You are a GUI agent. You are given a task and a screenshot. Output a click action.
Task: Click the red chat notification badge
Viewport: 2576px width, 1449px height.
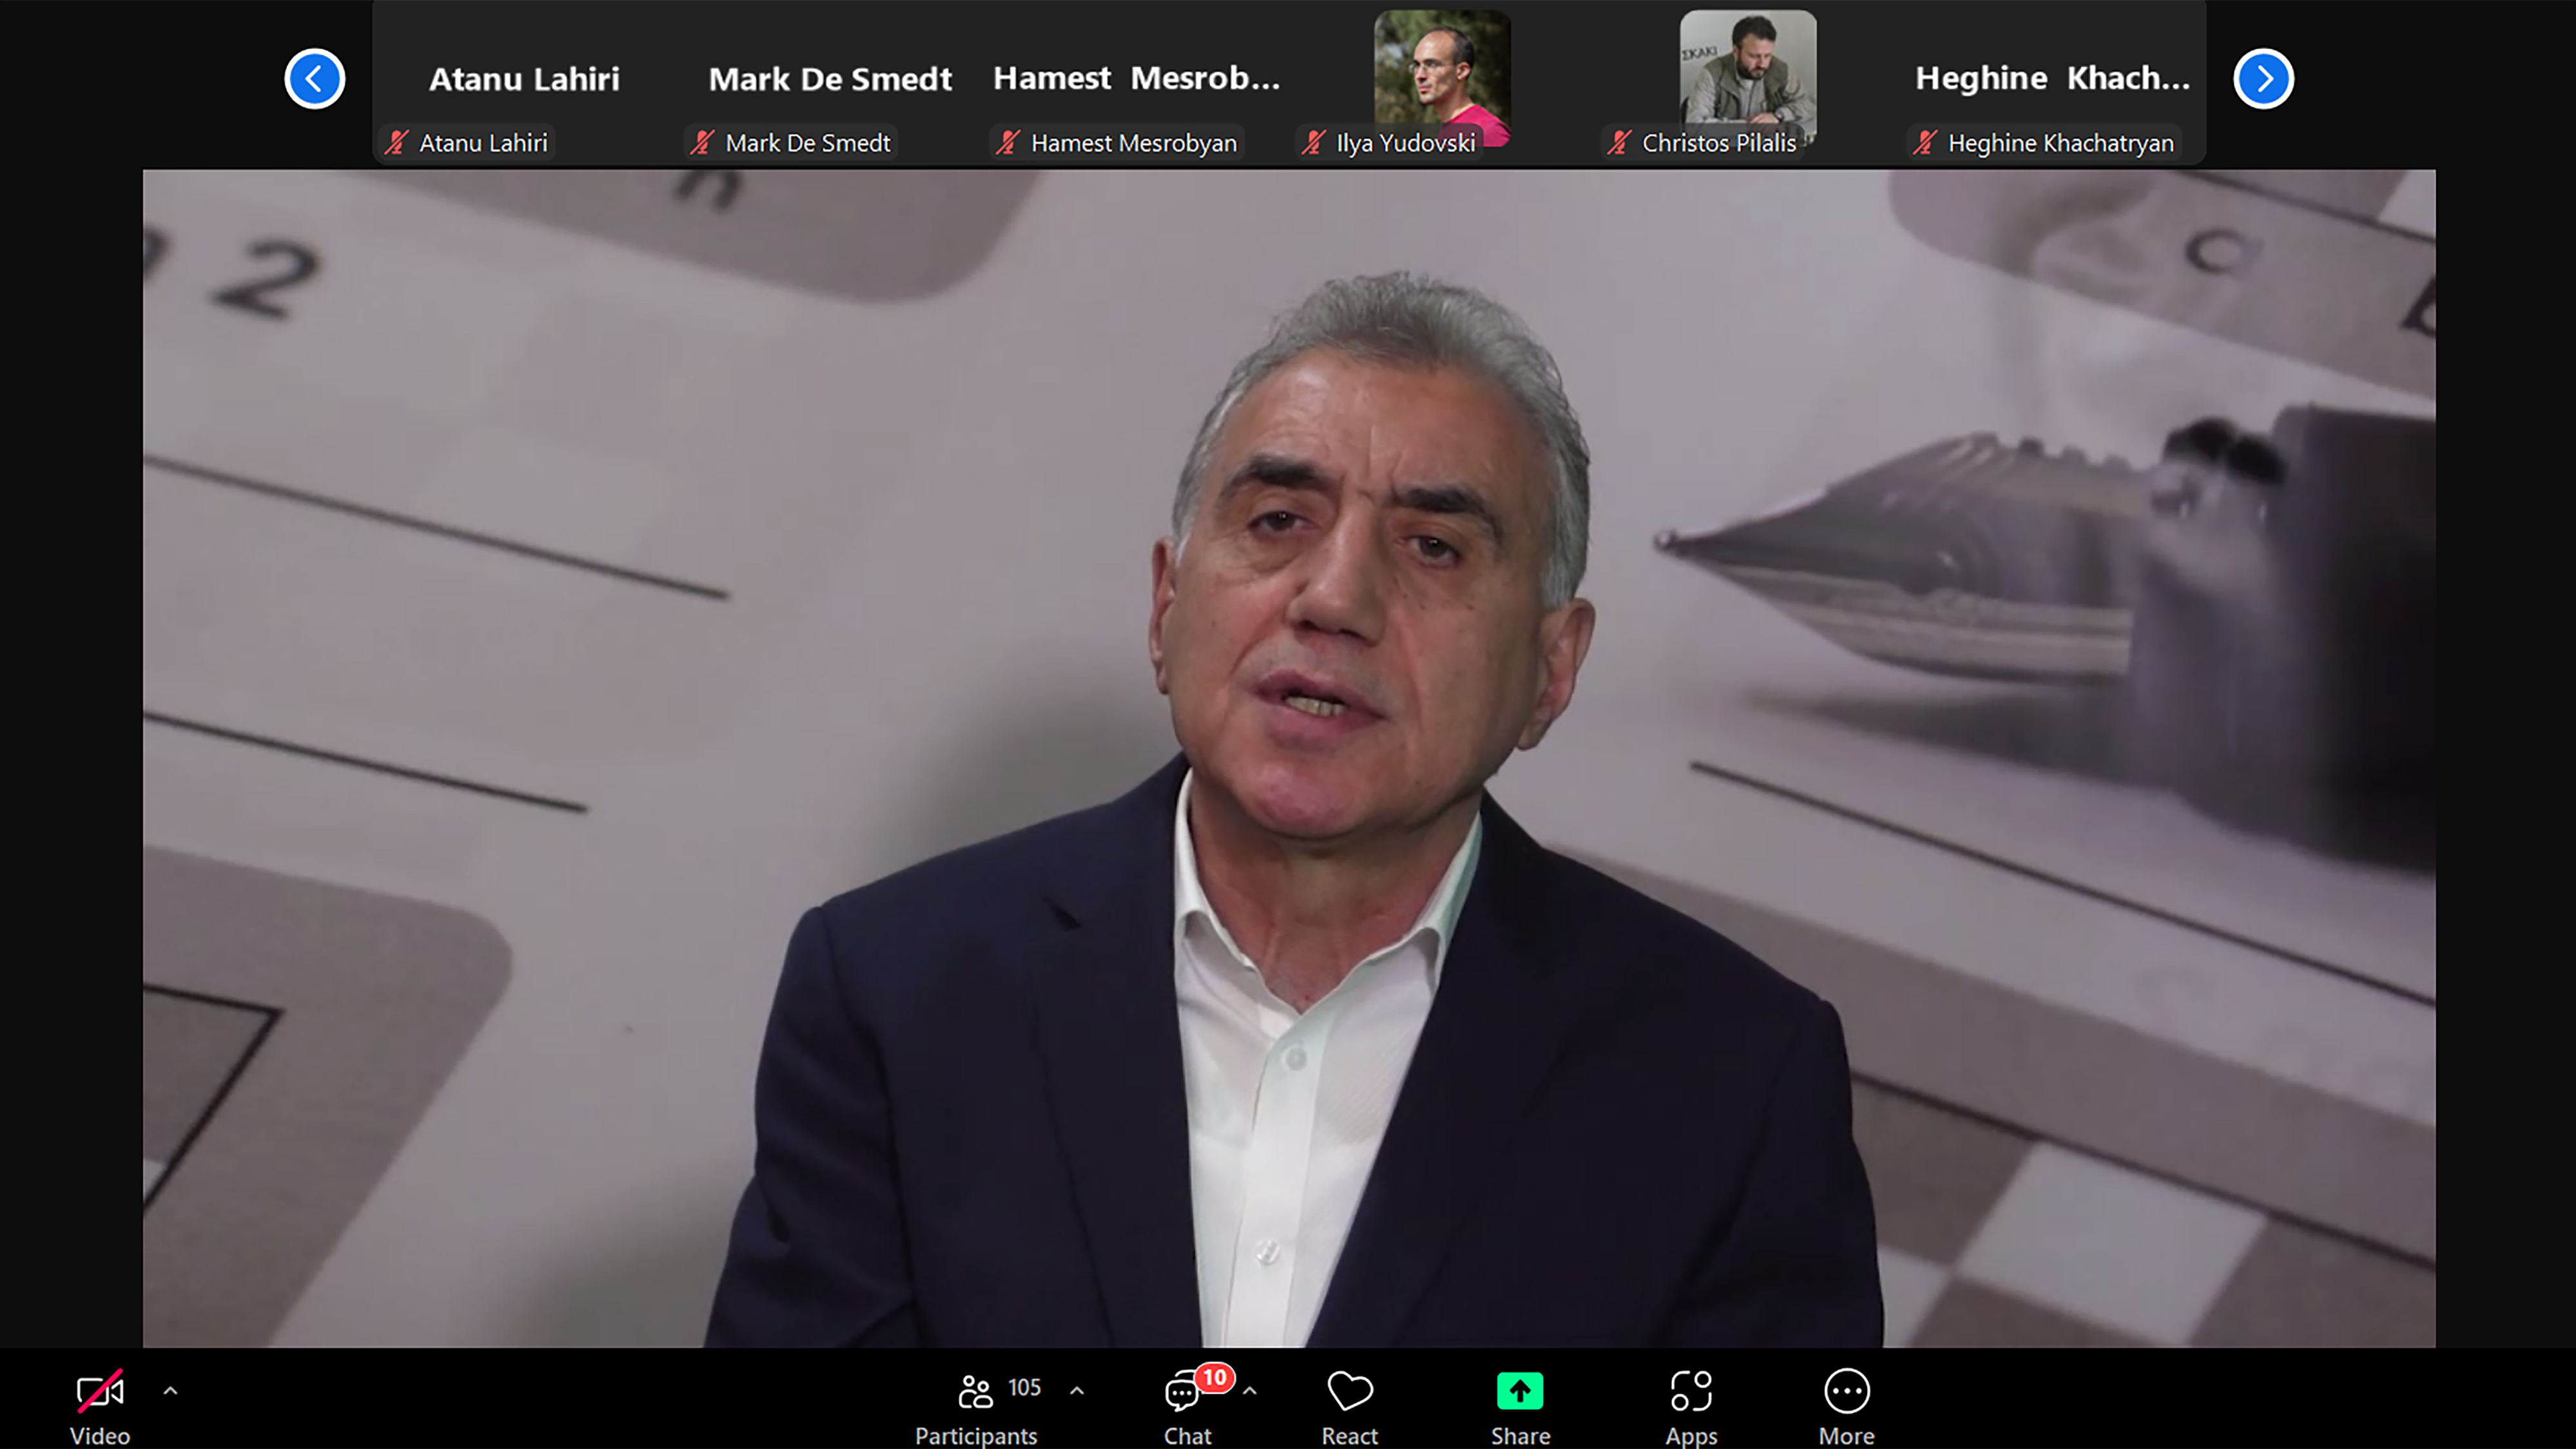1214,1378
